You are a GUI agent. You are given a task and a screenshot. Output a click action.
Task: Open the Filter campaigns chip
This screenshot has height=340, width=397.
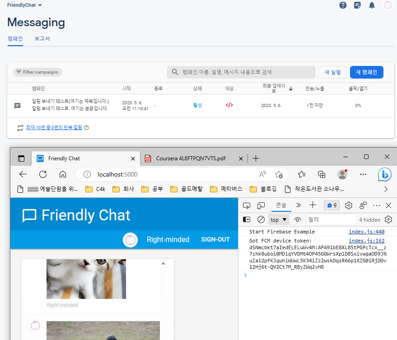[37, 72]
